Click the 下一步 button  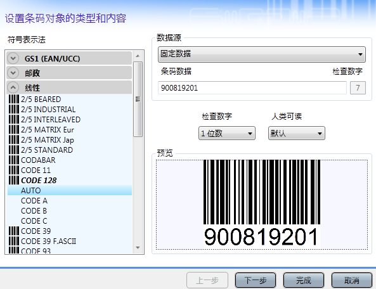[256, 280]
